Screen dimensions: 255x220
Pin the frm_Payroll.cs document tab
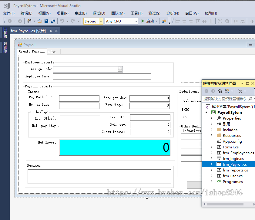[x=51, y=31]
